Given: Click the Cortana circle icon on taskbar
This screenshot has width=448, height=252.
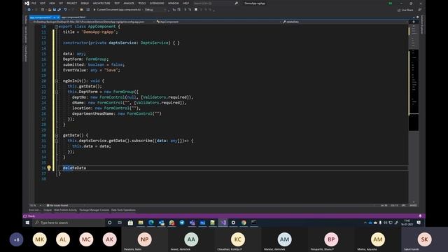Looking at the screenshot, I should [x=110, y=223].
